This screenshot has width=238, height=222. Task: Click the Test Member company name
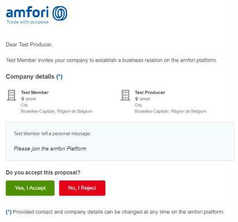click(x=35, y=92)
